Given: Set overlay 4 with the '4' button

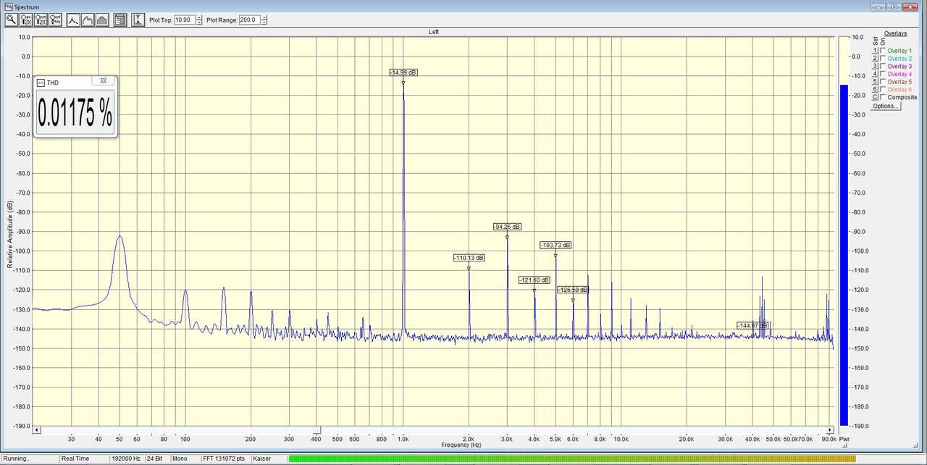Looking at the screenshot, I should point(875,74).
